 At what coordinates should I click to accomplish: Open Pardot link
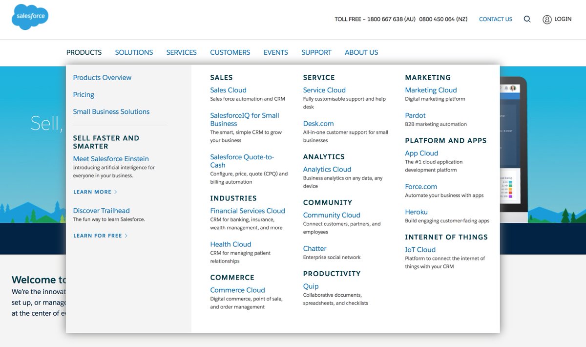pyautogui.click(x=415, y=116)
